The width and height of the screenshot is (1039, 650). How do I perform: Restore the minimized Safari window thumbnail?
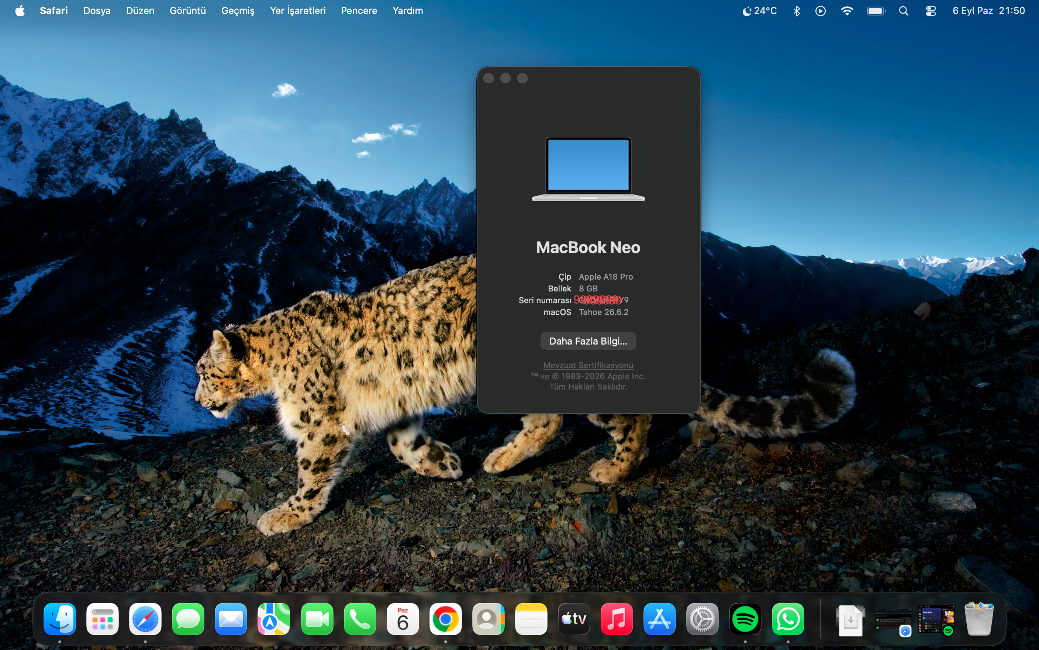[x=894, y=621]
